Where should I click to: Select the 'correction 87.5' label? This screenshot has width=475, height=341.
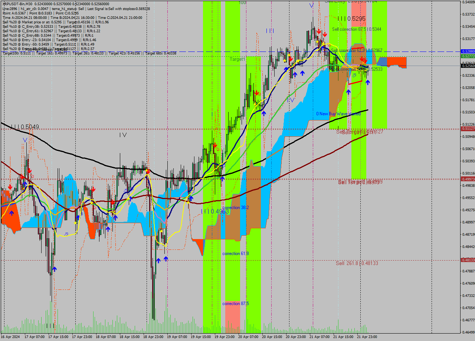point(236,304)
